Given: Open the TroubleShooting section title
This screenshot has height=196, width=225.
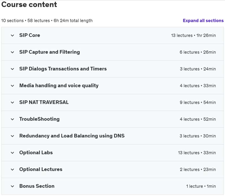Looking at the screenshot, I should [40, 119].
